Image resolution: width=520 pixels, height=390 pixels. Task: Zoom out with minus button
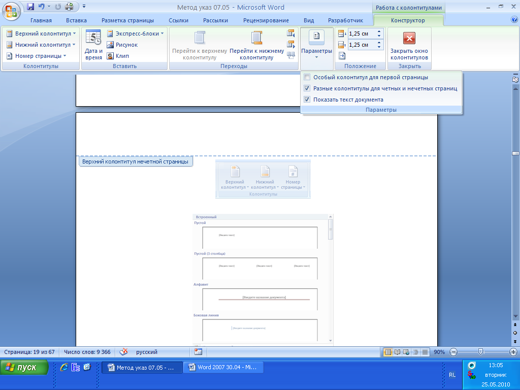[453, 352]
